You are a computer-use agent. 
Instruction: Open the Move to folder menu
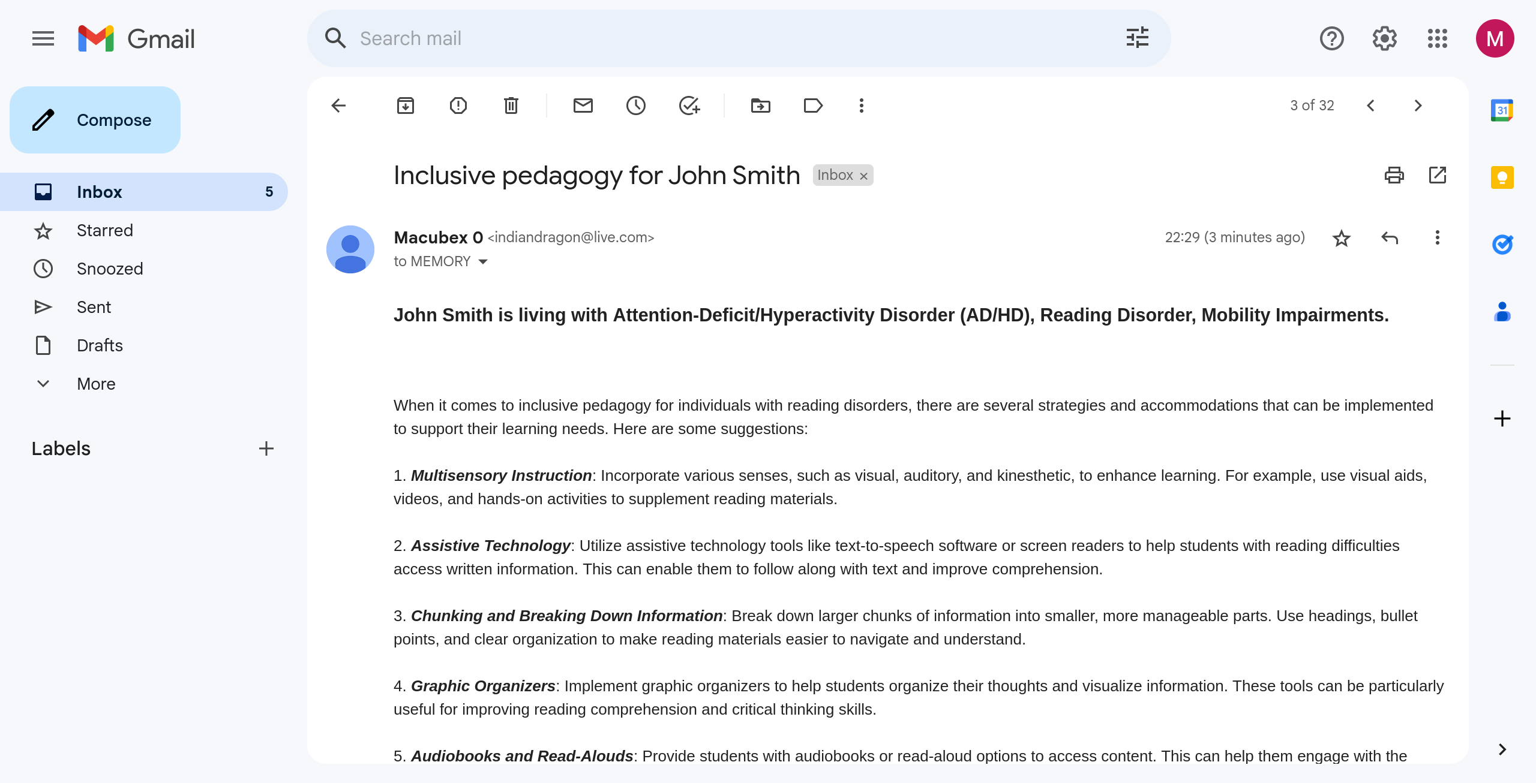761,106
